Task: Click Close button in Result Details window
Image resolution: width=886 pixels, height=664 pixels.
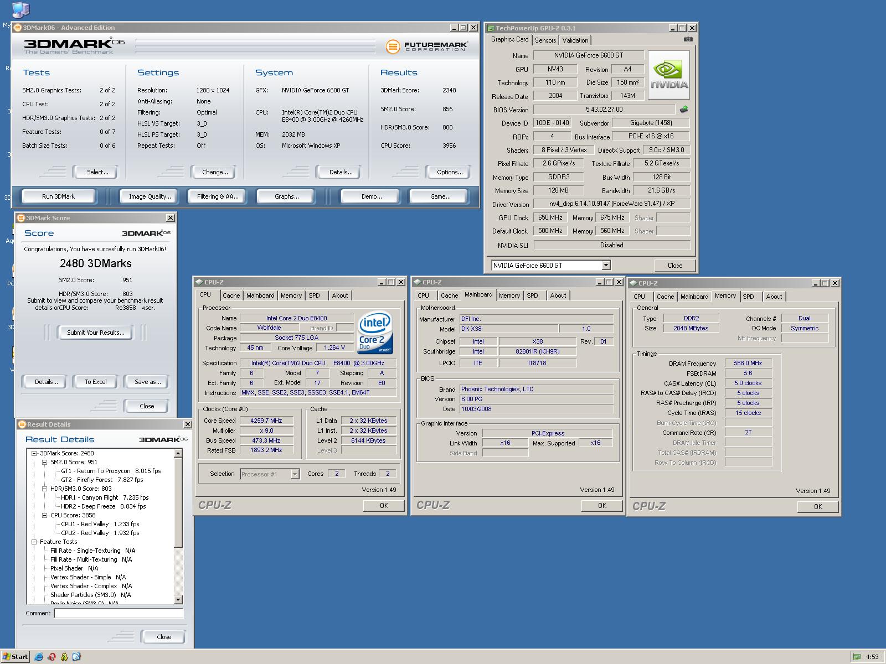Action: coord(164,637)
